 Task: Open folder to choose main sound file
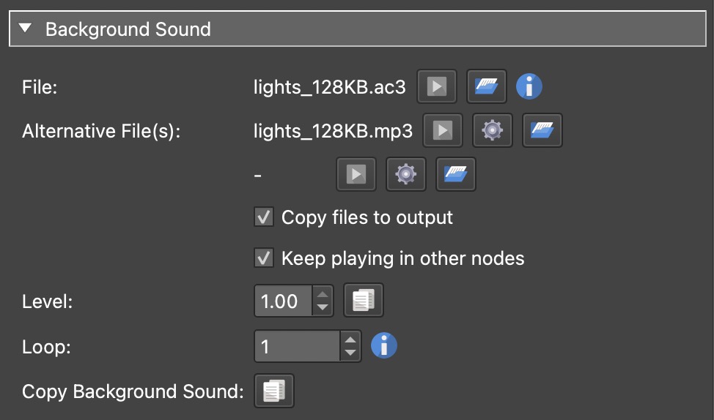(487, 88)
